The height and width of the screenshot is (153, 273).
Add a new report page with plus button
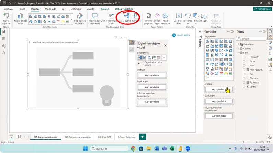tap(142, 137)
